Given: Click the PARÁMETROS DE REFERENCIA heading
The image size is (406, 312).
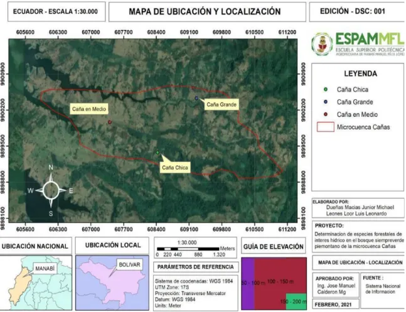Looking at the screenshot, I should (x=196, y=267).
